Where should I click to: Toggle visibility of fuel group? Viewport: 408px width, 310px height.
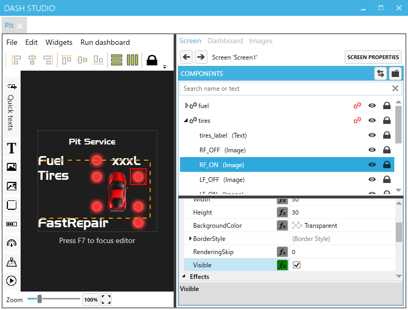(x=372, y=105)
